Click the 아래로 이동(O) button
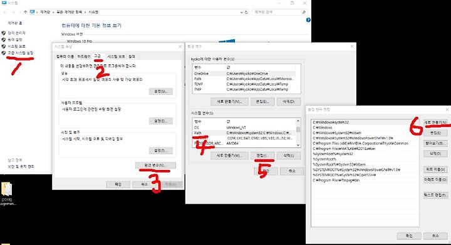The image size is (451, 245). point(435,179)
